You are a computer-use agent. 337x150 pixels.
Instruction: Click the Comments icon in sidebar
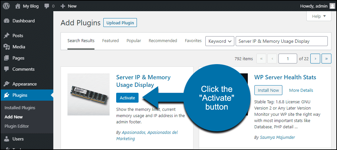coord(7,69)
